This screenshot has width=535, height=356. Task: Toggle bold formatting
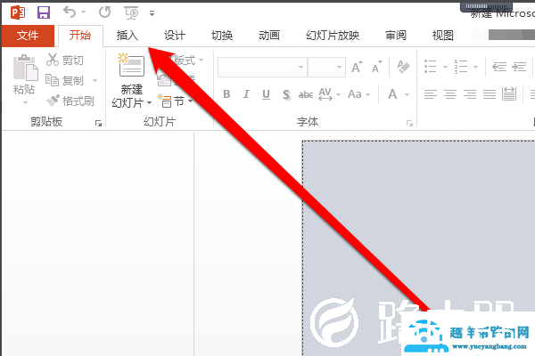pos(226,94)
